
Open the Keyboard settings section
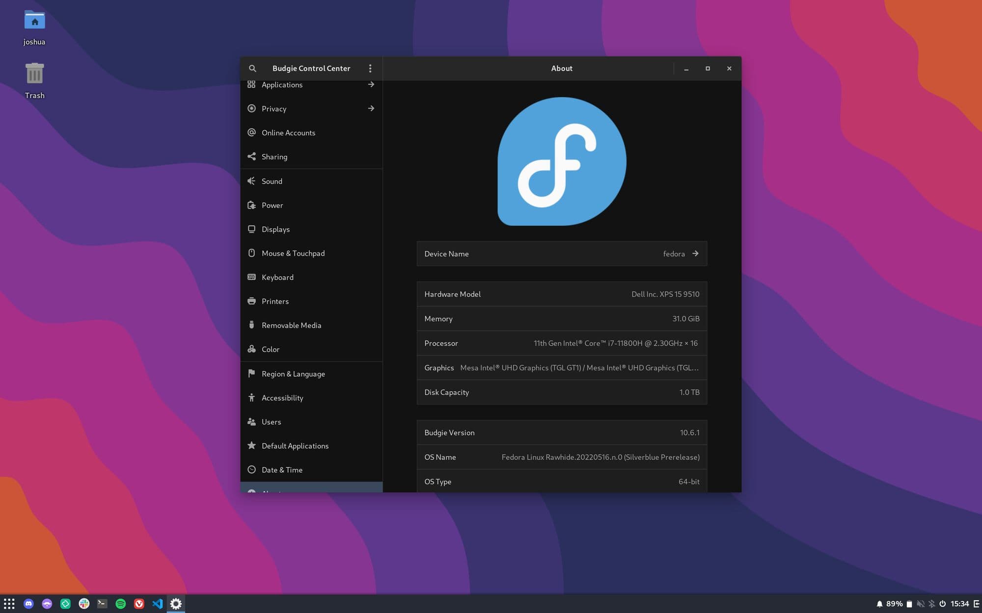[312, 278]
